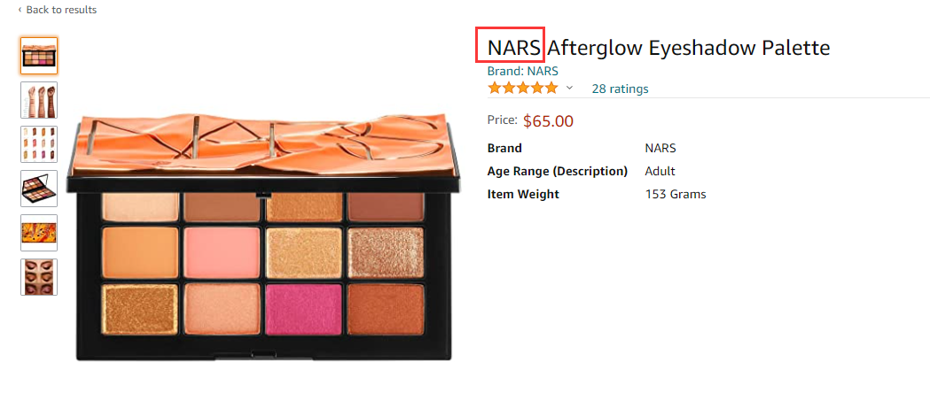
Task: Click the Afterglow Eyeshadow Palette title text
Action: point(688,48)
